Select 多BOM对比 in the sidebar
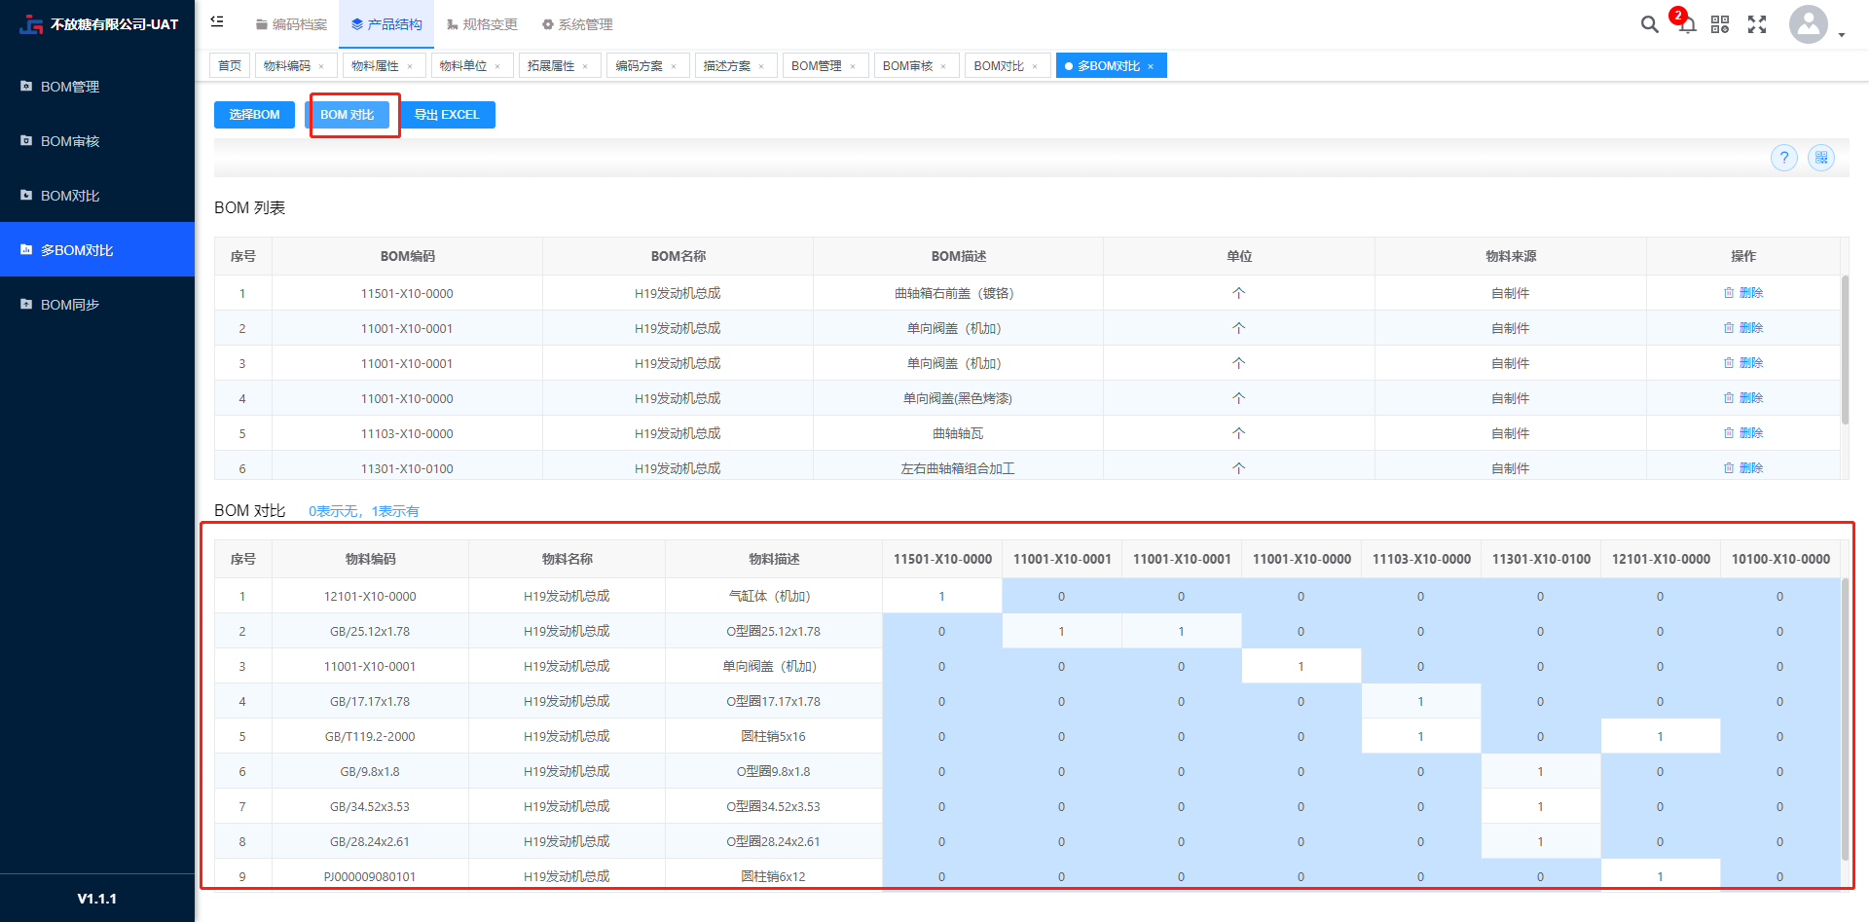1869x922 pixels. coord(97,250)
